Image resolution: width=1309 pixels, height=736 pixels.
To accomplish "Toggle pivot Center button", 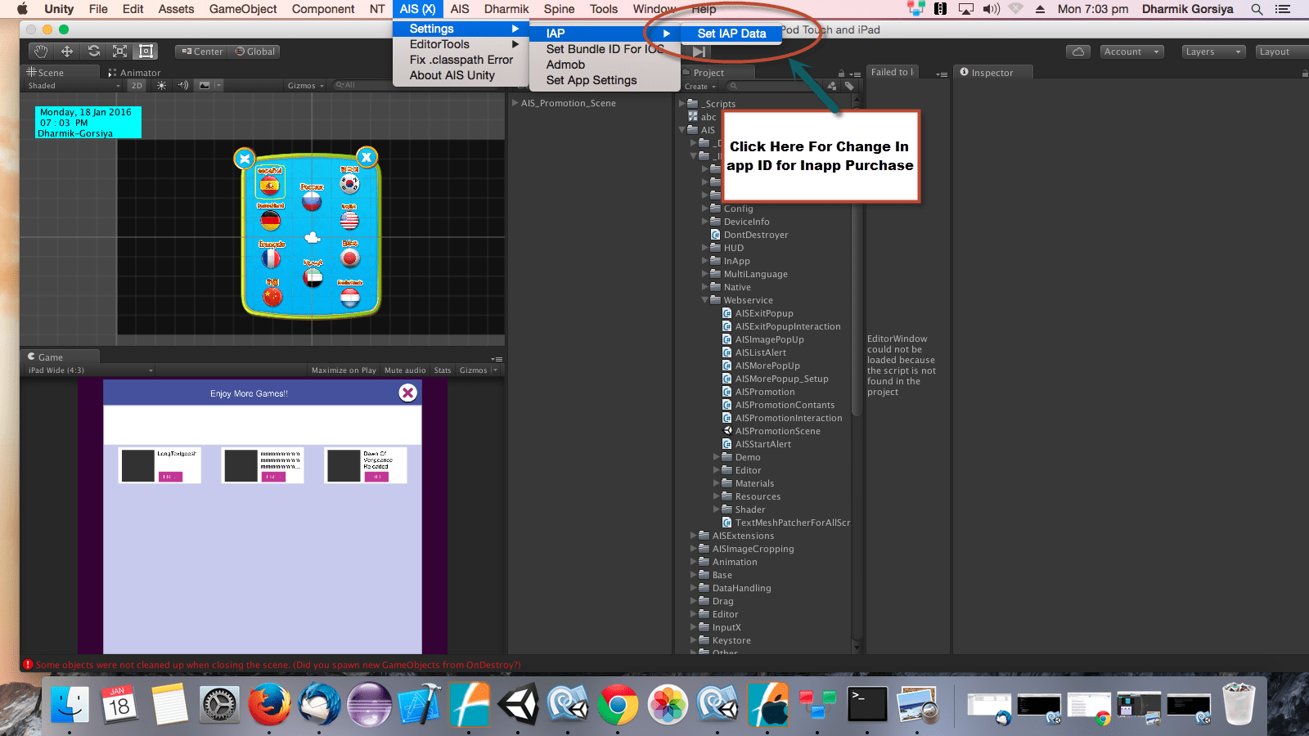I will pyautogui.click(x=202, y=52).
